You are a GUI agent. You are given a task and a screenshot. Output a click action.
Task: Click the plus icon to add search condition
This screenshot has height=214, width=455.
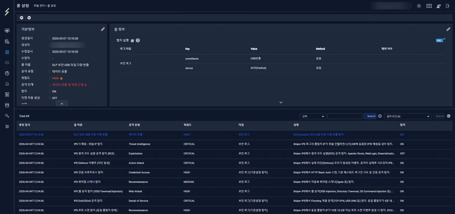point(380,116)
